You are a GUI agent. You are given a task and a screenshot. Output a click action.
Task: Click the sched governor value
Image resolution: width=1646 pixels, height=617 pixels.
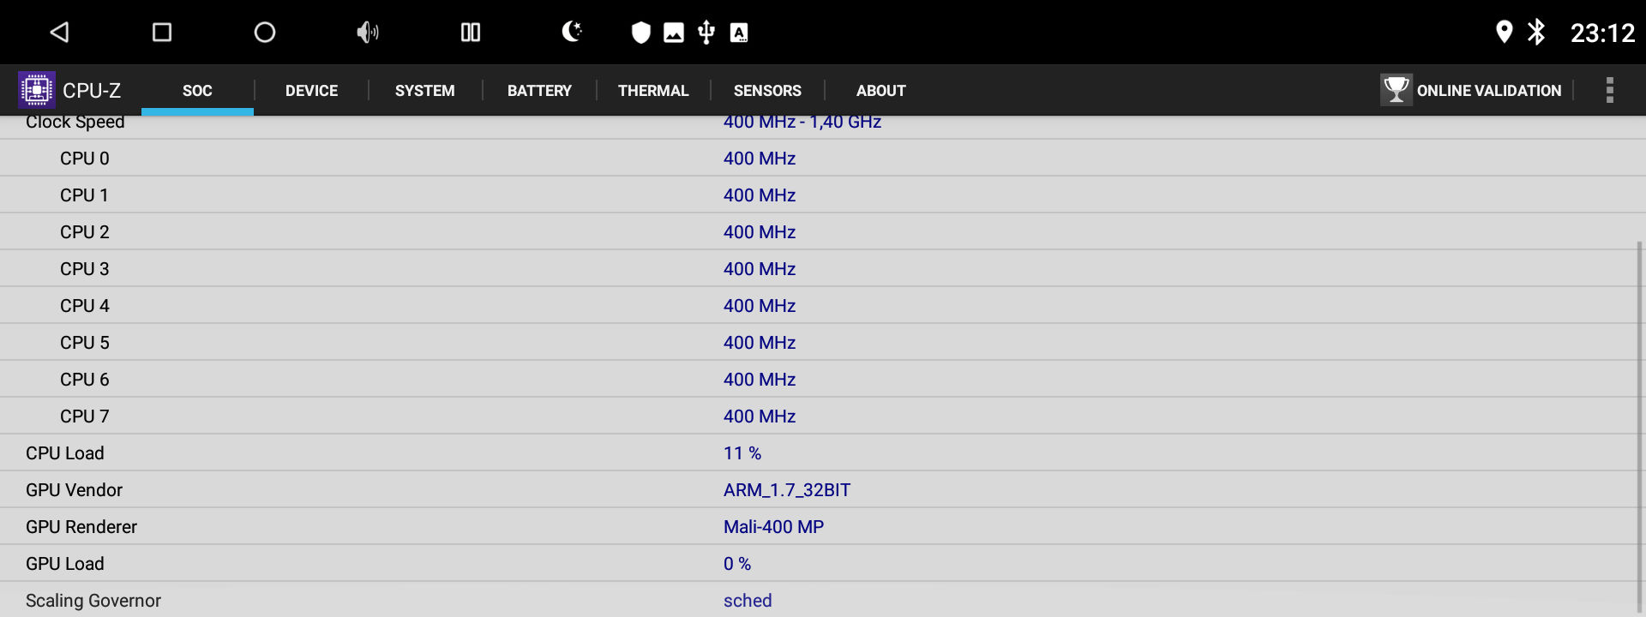tap(748, 601)
